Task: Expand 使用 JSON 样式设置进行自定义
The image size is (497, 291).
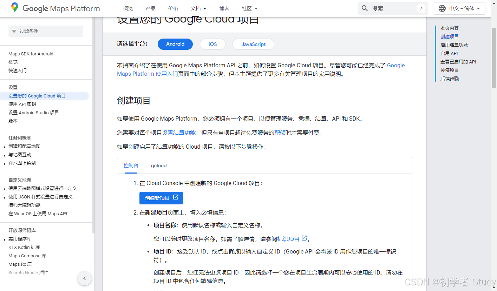Action: click(x=5, y=197)
